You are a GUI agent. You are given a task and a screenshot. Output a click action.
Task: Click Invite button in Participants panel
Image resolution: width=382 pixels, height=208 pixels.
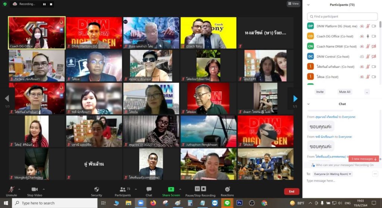pyautogui.click(x=320, y=92)
